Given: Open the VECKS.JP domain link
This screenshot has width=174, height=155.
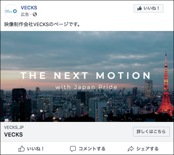Looking at the screenshot, I should (14, 127).
